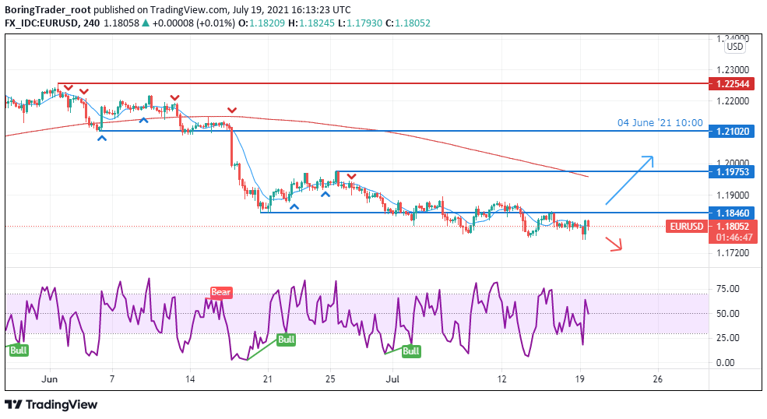Screen dimensions: 767x419
Task: Click the Bull label near June 21
Action: [x=287, y=340]
